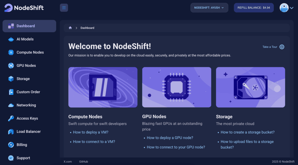Image resolution: width=298 pixels, height=165 pixels.
Task: Click the Take a Tour info icon
Action: (x=282, y=47)
